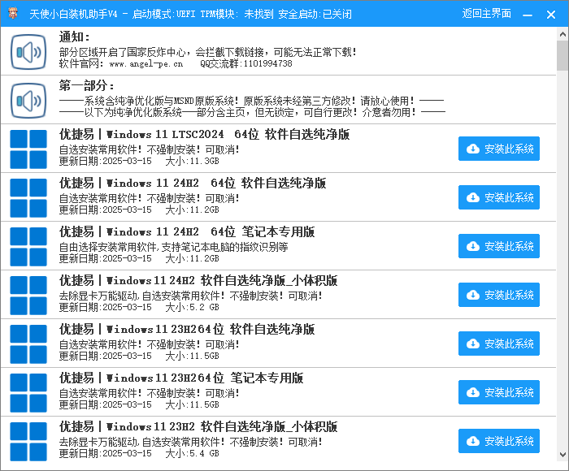Return to main interface via 返回主界面

(486, 14)
